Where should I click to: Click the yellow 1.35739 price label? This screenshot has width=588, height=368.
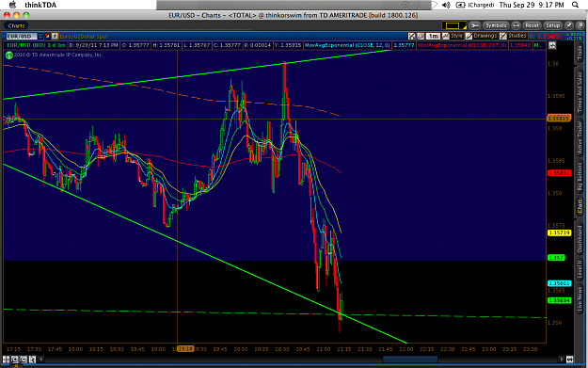click(559, 233)
